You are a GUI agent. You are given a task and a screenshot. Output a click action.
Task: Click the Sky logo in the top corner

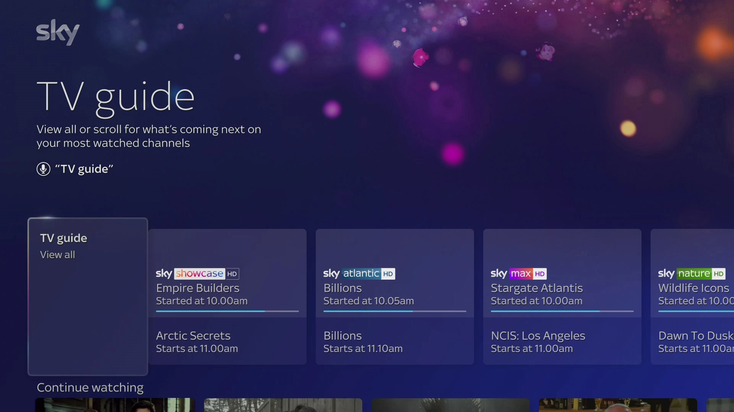[58, 32]
